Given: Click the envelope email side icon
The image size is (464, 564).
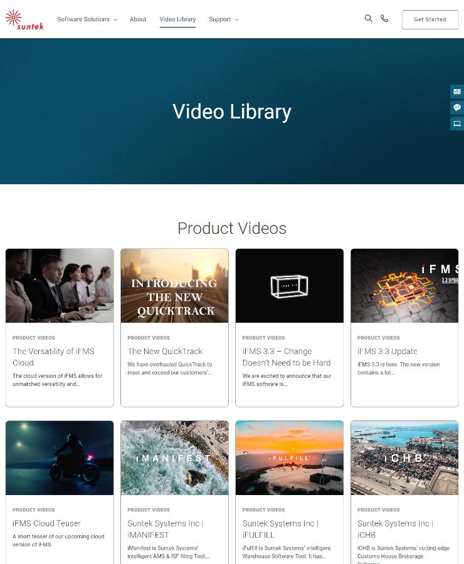Looking at the screenshot, I should tap(457, 91).
